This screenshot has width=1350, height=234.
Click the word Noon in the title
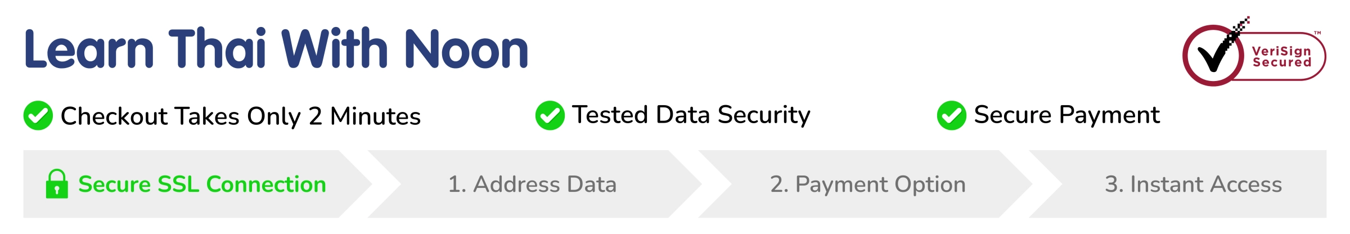[x=466, y=49]
